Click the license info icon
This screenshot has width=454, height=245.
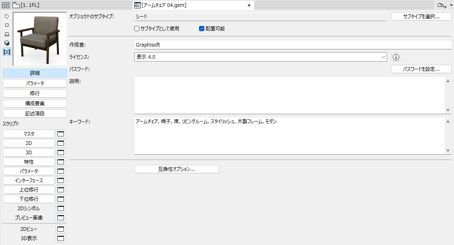point(396,57)
